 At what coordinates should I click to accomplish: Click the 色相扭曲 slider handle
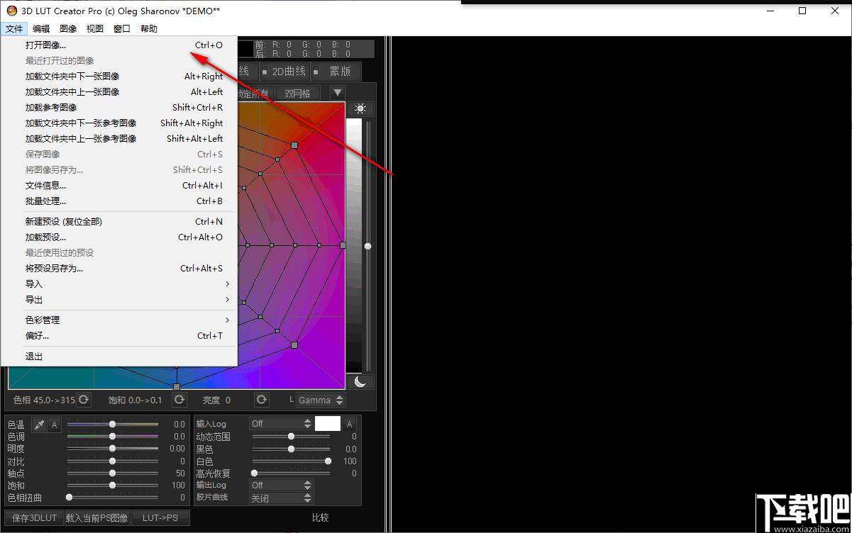(69, 498)
